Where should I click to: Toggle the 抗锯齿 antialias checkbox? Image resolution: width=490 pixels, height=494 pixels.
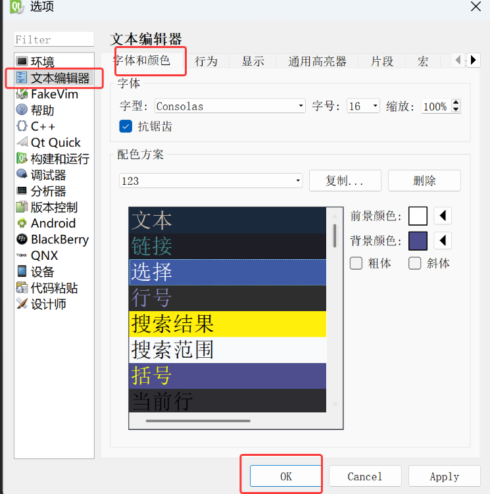(x=126, y=126)
